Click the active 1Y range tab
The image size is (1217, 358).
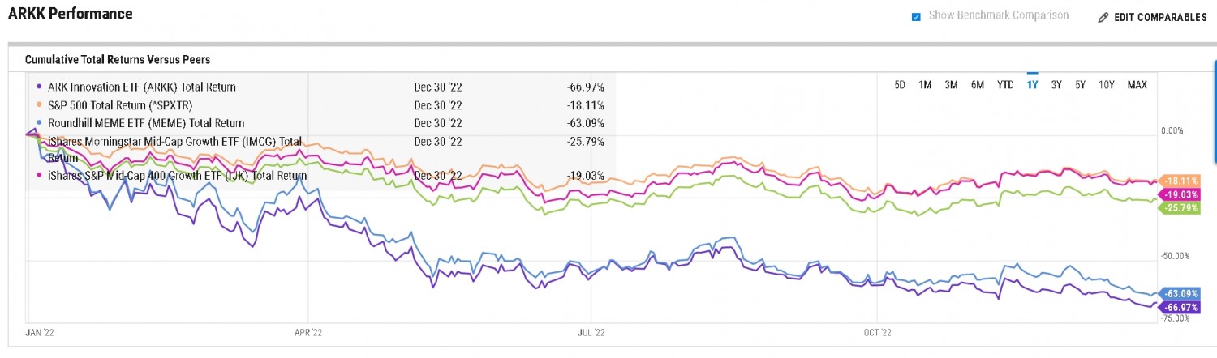1032,85
